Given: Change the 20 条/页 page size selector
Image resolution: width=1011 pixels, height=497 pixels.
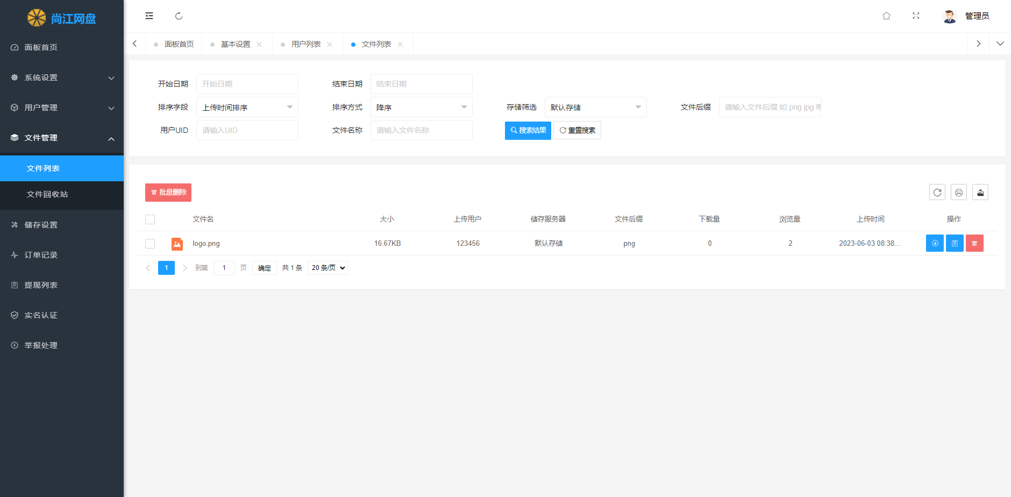Looking at the screenshot, I should coord(327,268).
